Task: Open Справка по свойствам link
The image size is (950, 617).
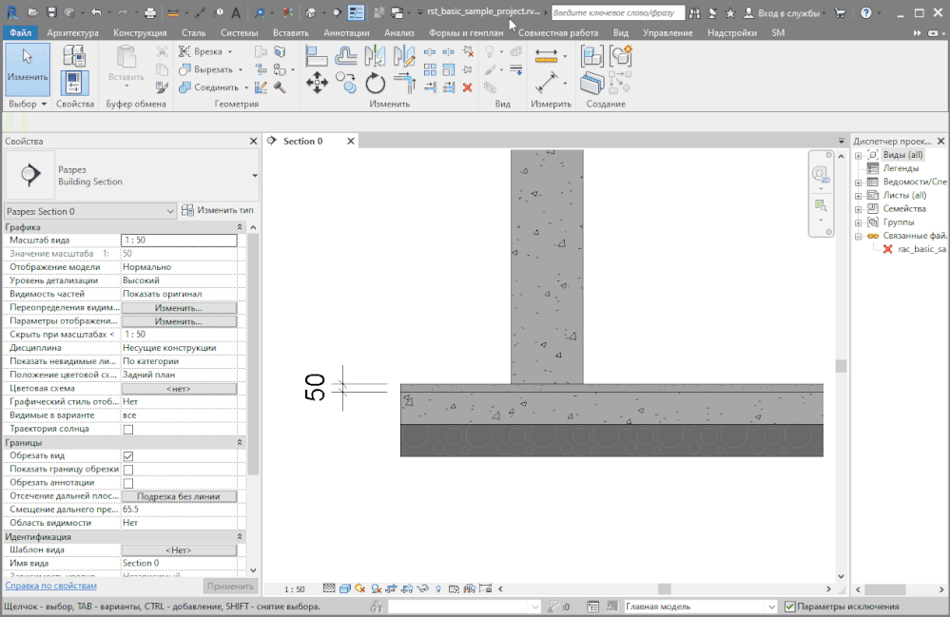Action: (51, 586)
